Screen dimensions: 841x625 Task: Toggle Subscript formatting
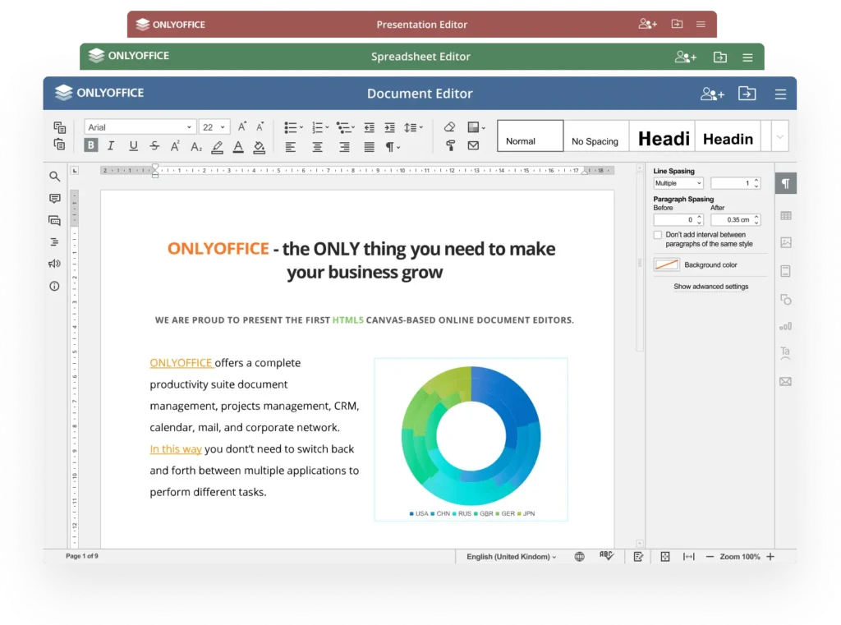pos(196,146)
